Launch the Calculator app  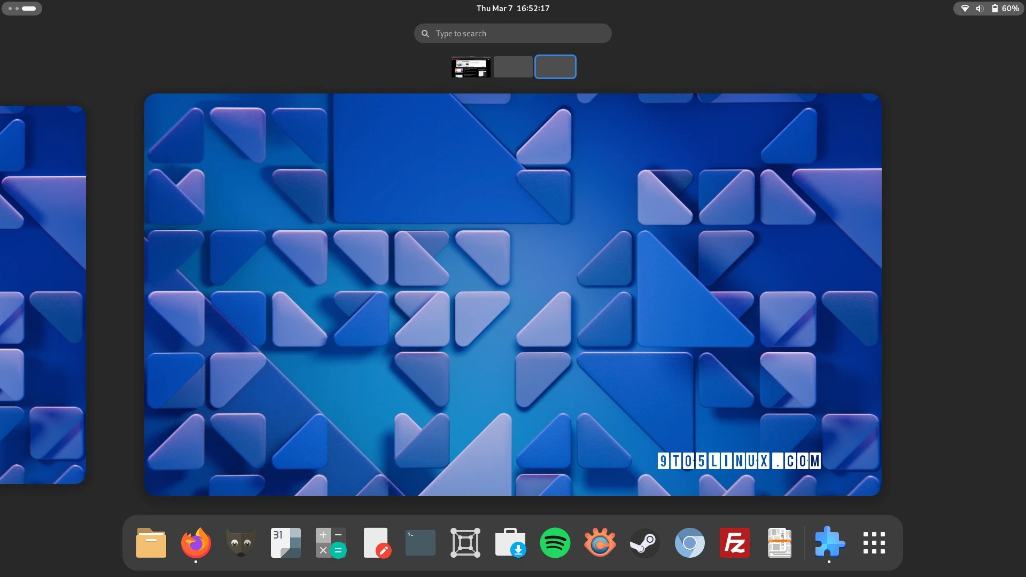click(331, 543)
